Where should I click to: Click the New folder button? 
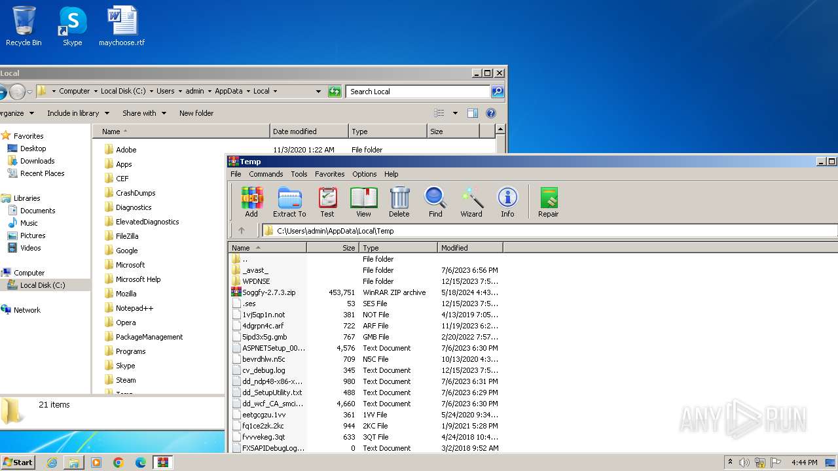pos(196,113)
